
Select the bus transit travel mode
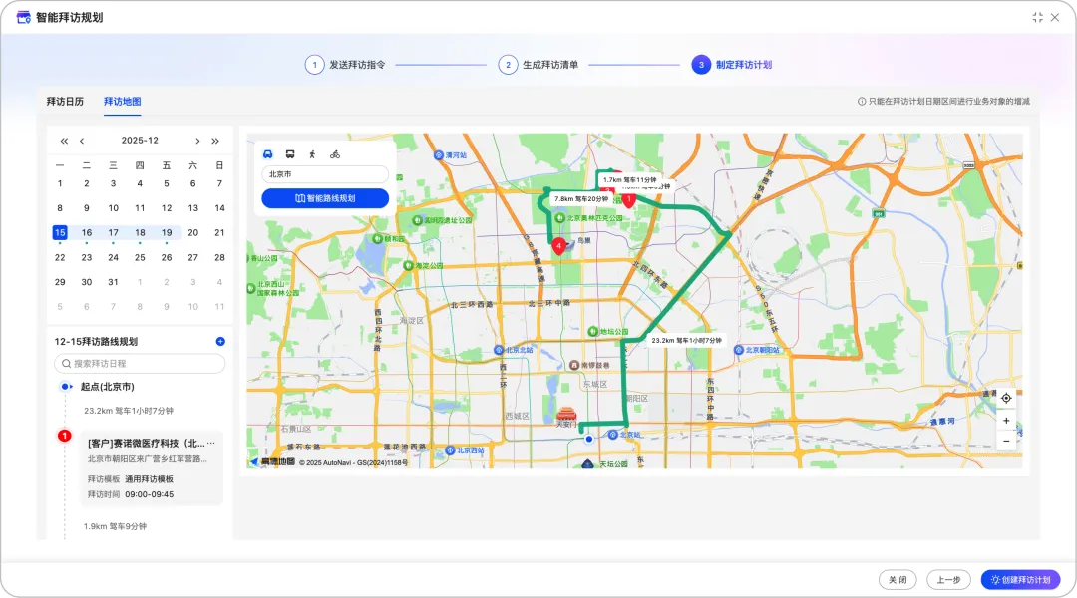point(290,154)
